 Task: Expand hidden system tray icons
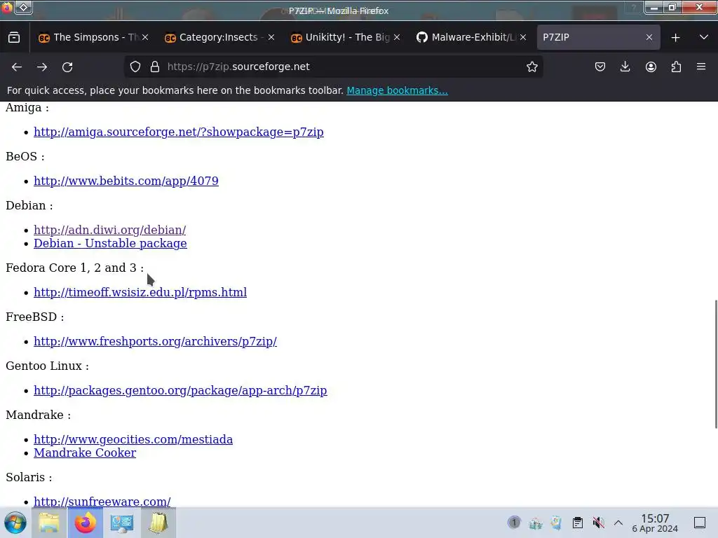coord(618,523)
